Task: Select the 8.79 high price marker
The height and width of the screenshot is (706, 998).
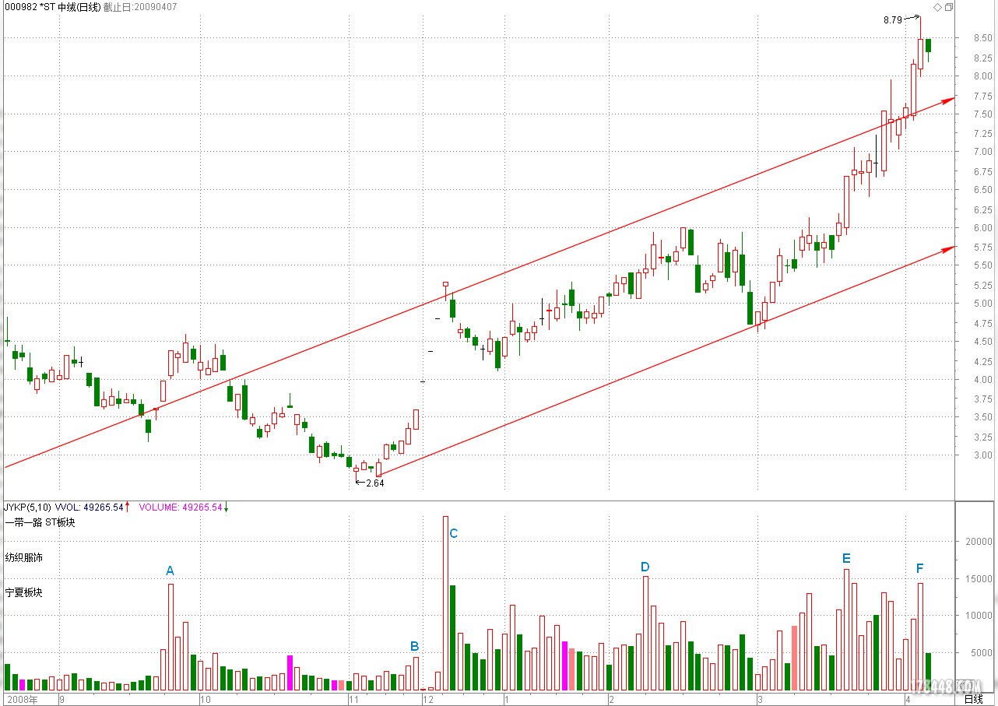Action: (x=892, y=20)
